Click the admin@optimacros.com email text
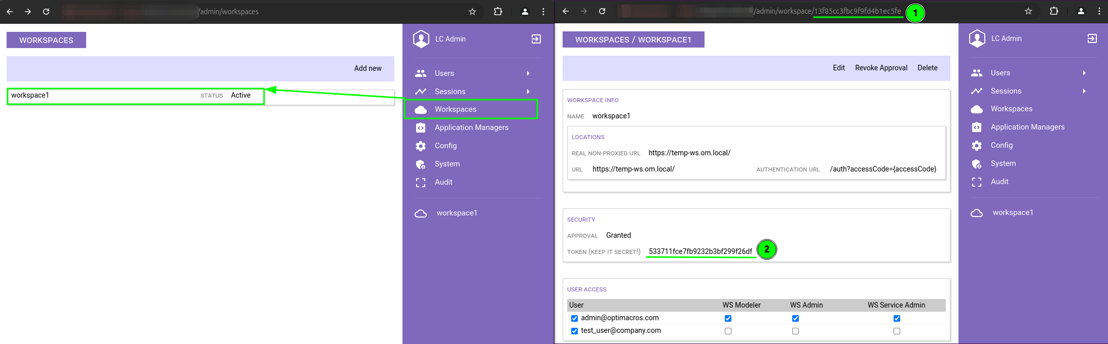Viewport: 1108px width, 344px height. click(x=620, y=318)
